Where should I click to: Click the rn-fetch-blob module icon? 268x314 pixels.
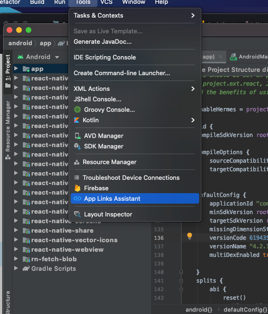pos(26,259)
